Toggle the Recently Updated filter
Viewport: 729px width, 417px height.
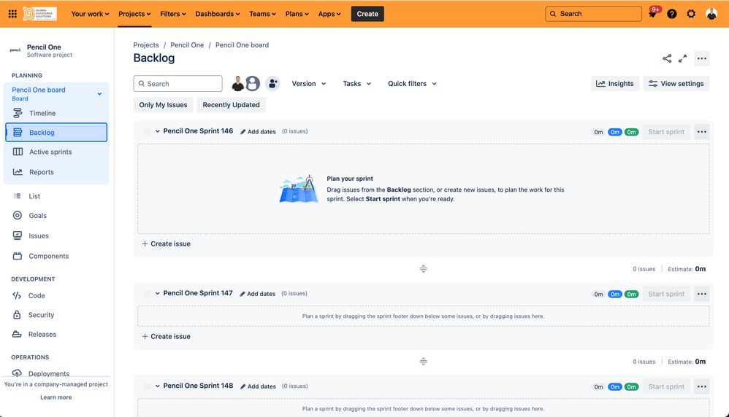(231, 105)
